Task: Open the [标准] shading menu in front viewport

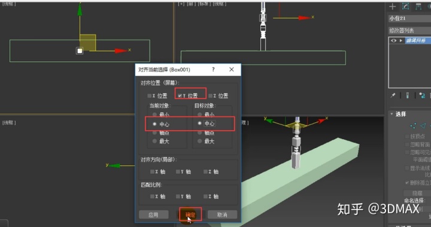Action: (x=204, y=4)
